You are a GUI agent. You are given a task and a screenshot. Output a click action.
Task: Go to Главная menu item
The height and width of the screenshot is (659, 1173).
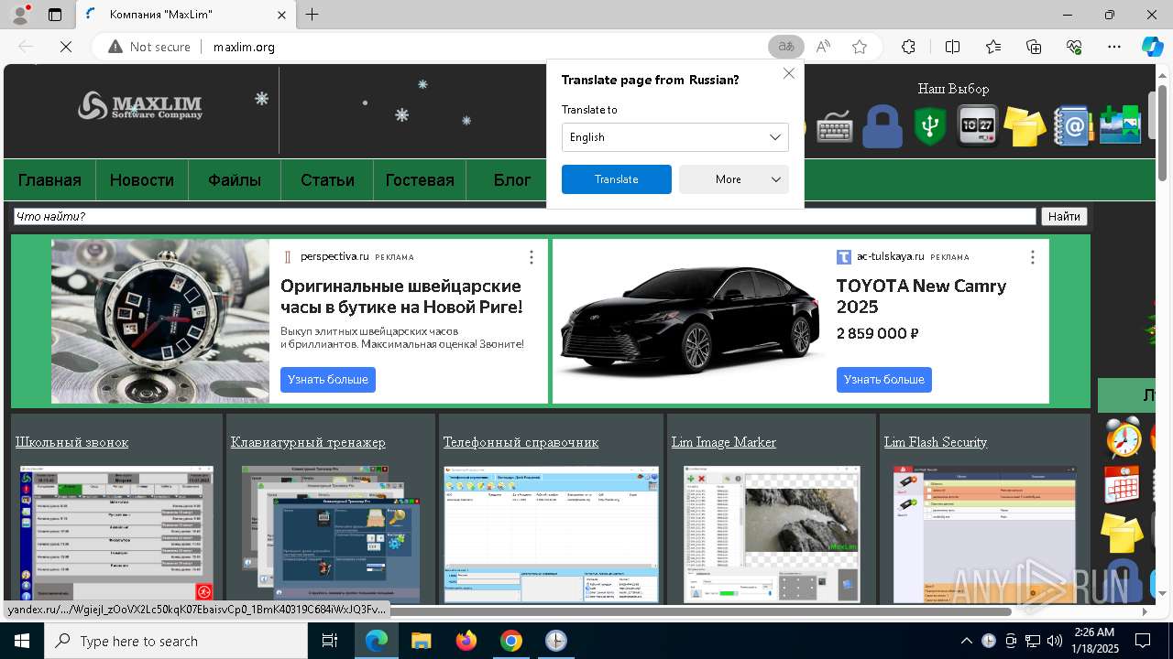tap(49, 180)
